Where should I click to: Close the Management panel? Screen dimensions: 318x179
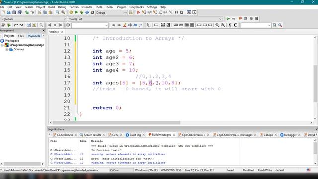tap(43, 30)
